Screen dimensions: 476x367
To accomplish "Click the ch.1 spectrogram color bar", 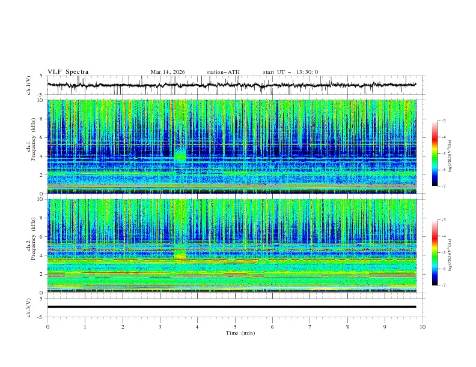I will 435,154.
